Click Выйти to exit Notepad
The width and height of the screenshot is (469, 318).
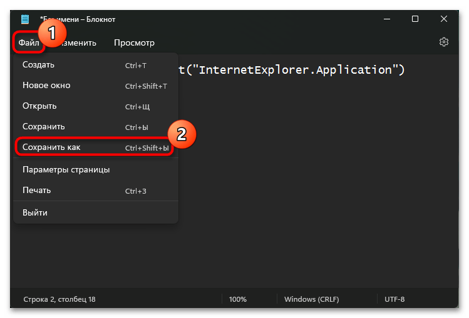pyautogui.click(x=96, y=212)
